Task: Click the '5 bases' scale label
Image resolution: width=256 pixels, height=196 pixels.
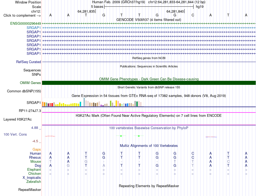Action: 97,7
